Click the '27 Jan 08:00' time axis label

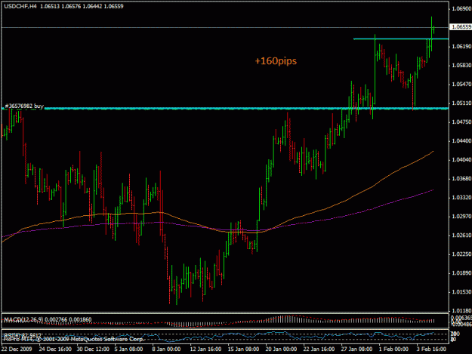(356, 349)
